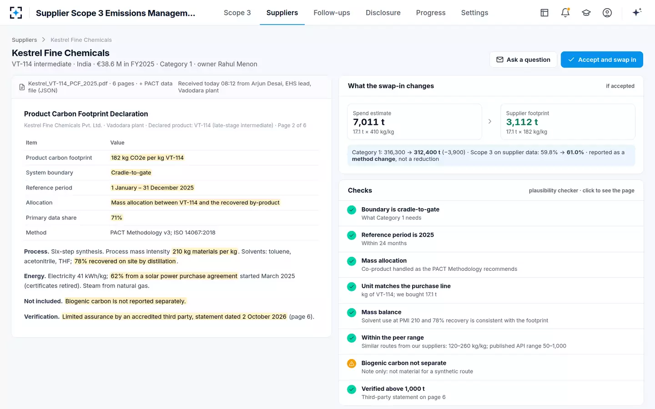This screenshot has height=409, width=655.
Task: Open the Verified above 1,000 t check
Action: coord(491,393)
